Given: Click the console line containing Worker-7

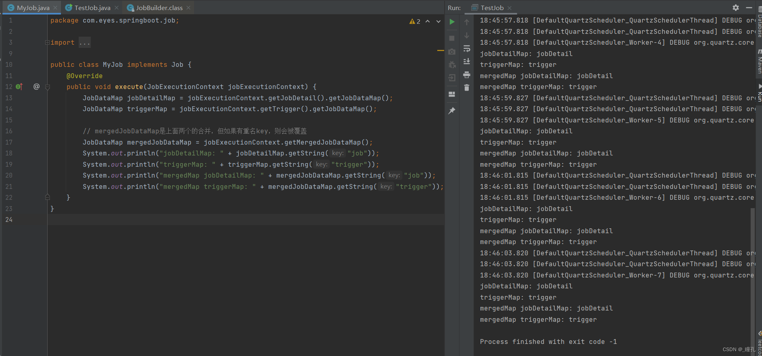Looking at the screenshot, I should (617, 275).
